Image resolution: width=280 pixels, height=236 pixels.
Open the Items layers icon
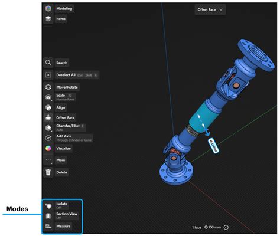click(x=48, y=19)
